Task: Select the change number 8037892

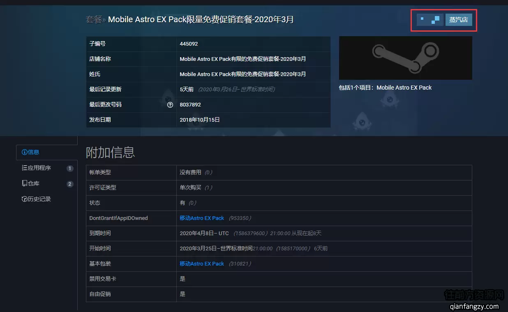Action: click(x=190, y=105)
